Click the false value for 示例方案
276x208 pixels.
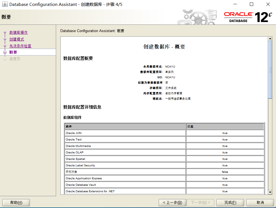click(225, 172)
